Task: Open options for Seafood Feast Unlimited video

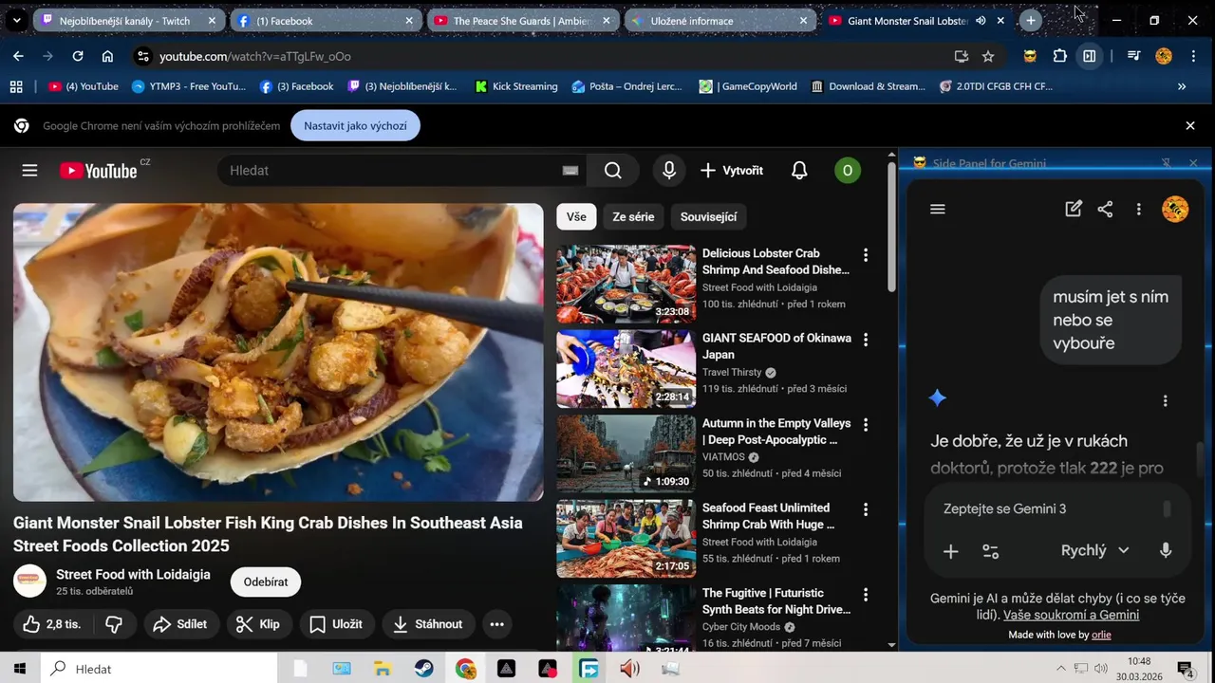Action: [x=865, y=509]
